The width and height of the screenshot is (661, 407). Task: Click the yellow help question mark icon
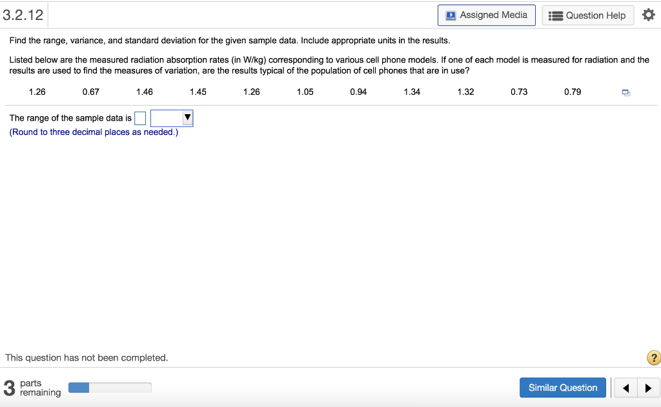[653, 358]
